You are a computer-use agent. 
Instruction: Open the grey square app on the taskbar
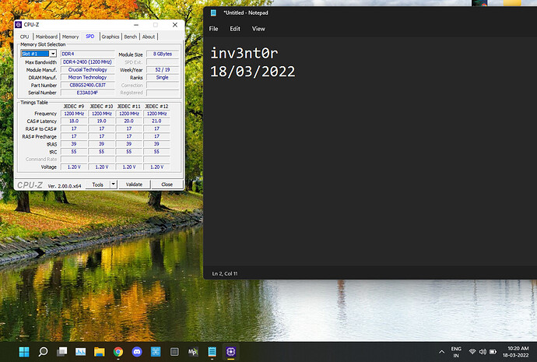(174, 352)
